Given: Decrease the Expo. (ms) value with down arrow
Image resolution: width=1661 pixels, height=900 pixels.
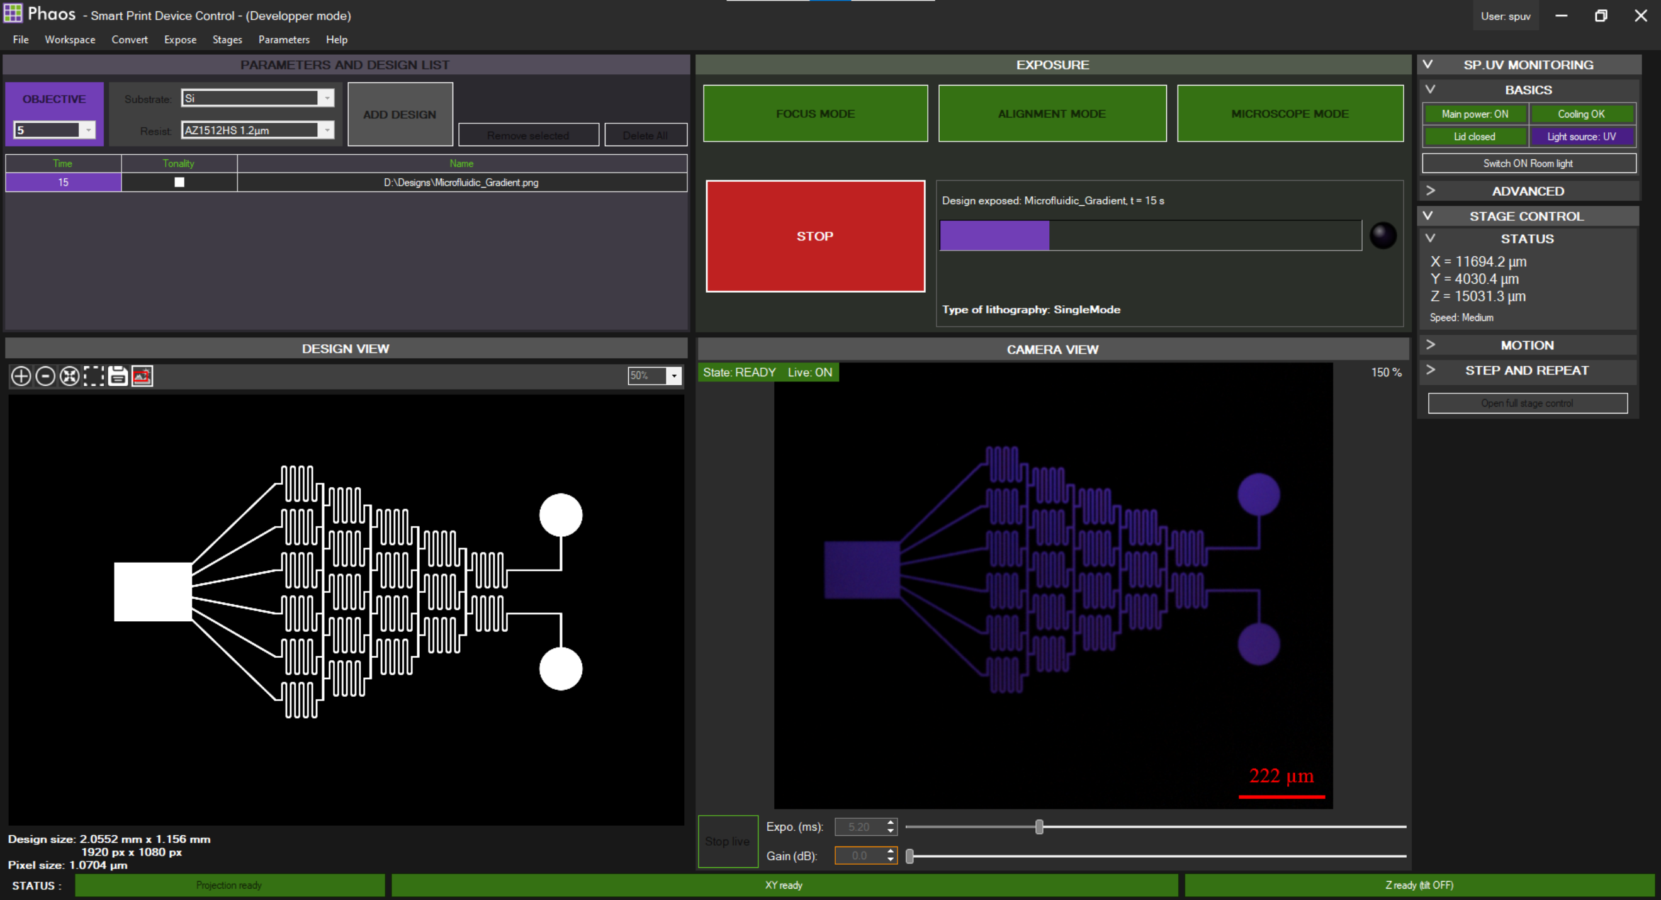Looking at the screenshot, I should pos(891,831).
